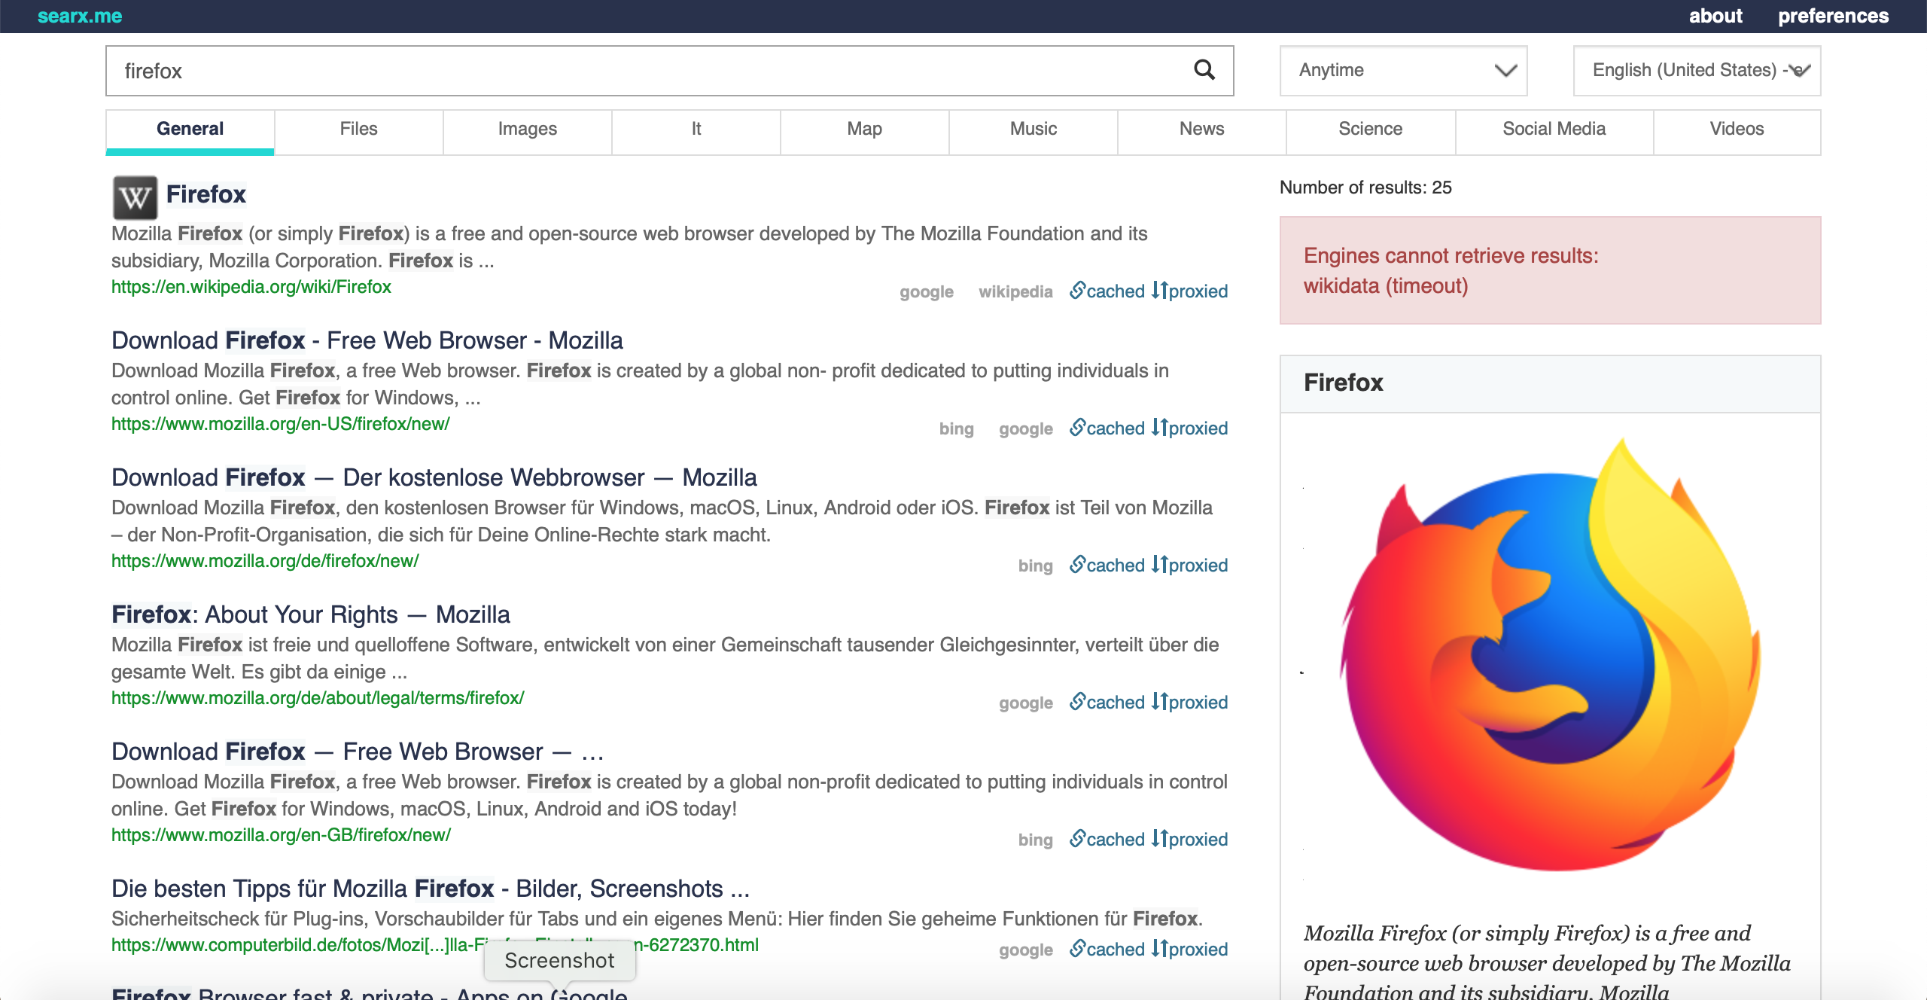Open cached link for computerbild.de result

click(1107, 950)
